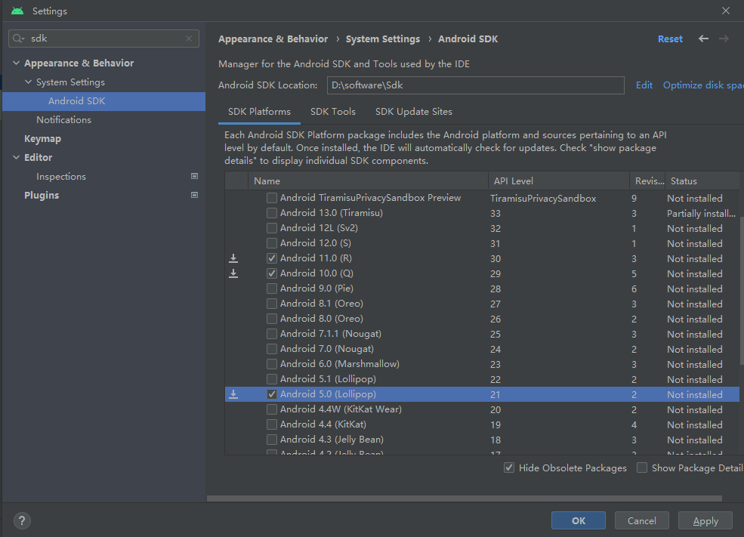Select the Android 4.4W (KitKat Wear) row text
The height and width of the screenshot is (537, 744).
point(341,409)
